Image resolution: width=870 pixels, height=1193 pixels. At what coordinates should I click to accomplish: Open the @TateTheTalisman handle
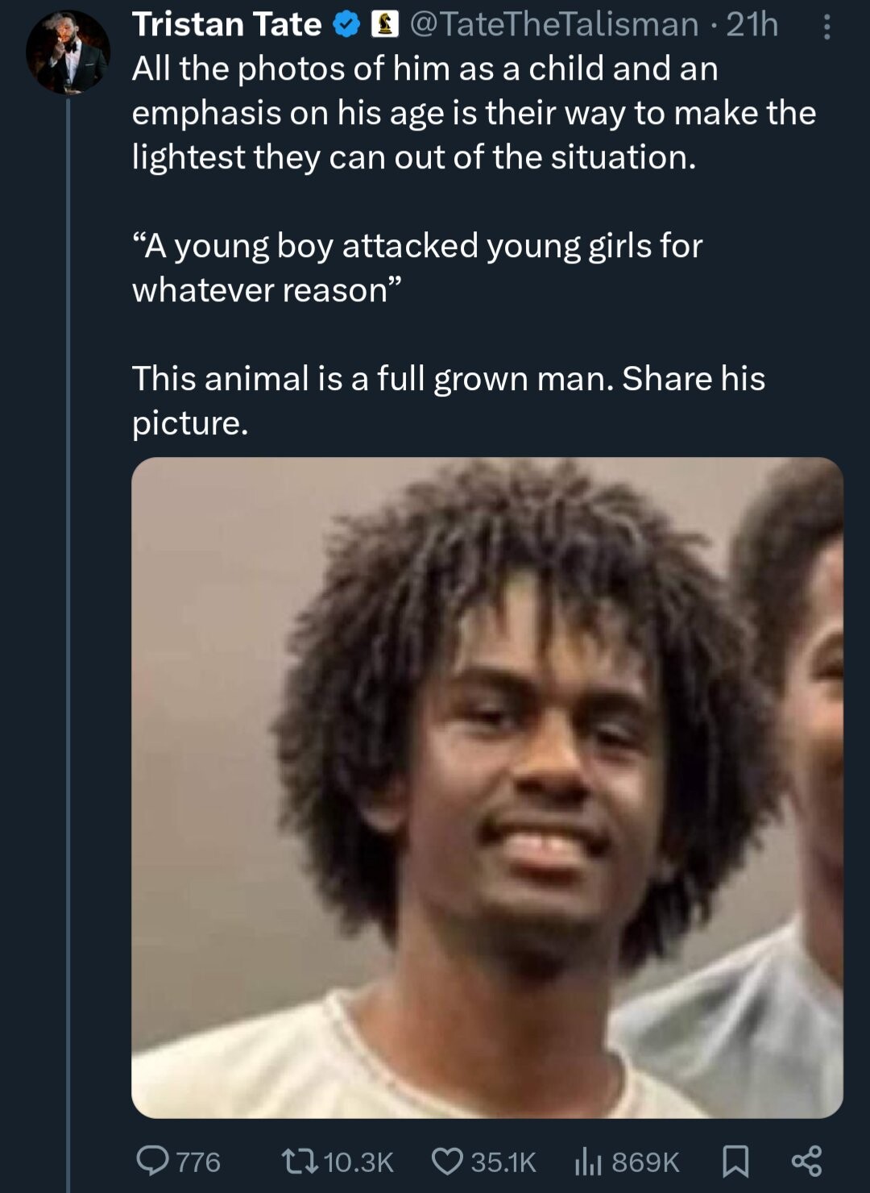tap(554, 25)
